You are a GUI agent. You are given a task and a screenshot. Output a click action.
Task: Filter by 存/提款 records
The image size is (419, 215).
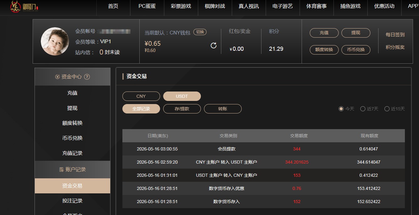(182, 109)
